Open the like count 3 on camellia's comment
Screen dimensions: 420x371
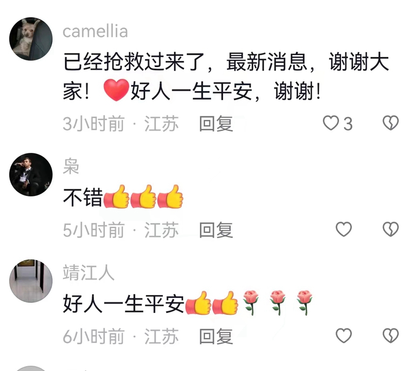(x=348, y=124)
